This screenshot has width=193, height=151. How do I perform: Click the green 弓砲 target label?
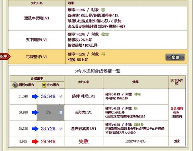coord(137,94)
